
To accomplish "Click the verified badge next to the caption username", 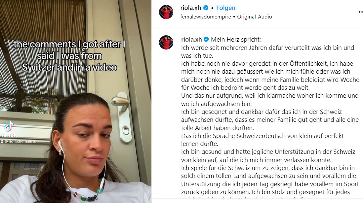I will (206, 40).
